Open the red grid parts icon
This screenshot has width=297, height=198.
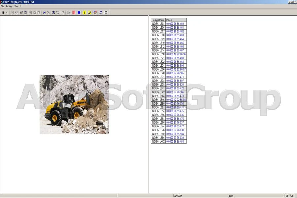click(74, 12)
